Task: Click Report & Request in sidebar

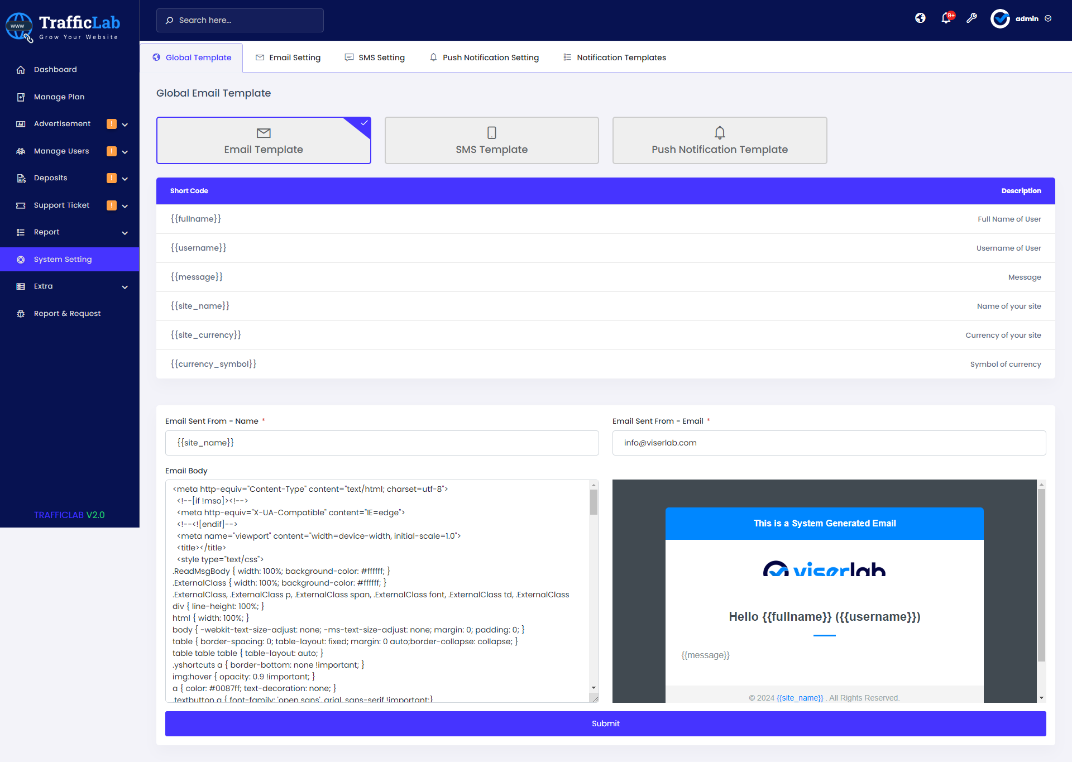Action: (x=67, y=313)
